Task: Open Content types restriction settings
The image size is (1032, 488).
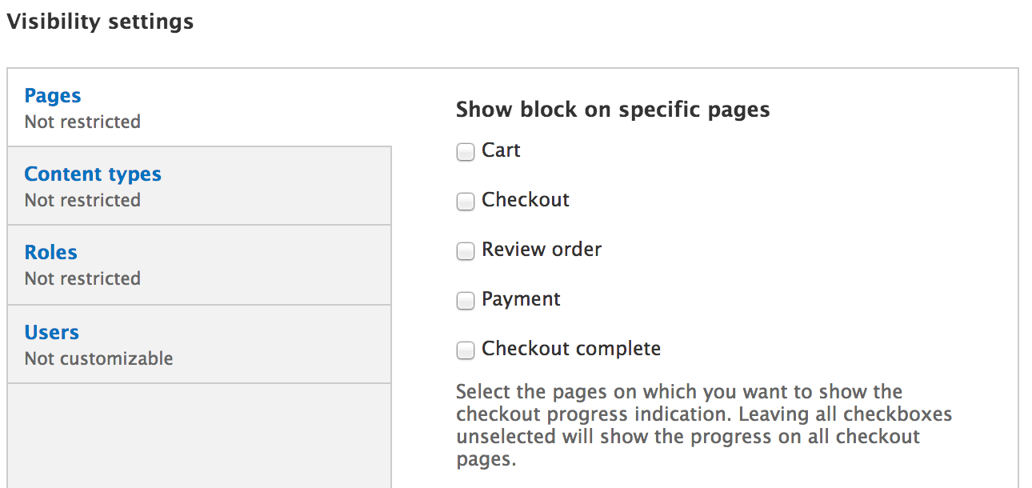Action: [x=92, y=174]
